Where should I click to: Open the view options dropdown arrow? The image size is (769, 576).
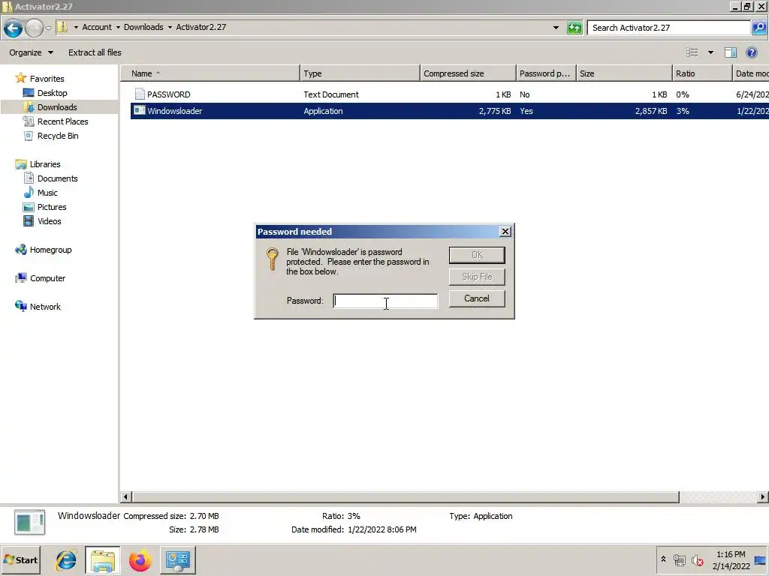pyautogui.click(x=710, y=52)
